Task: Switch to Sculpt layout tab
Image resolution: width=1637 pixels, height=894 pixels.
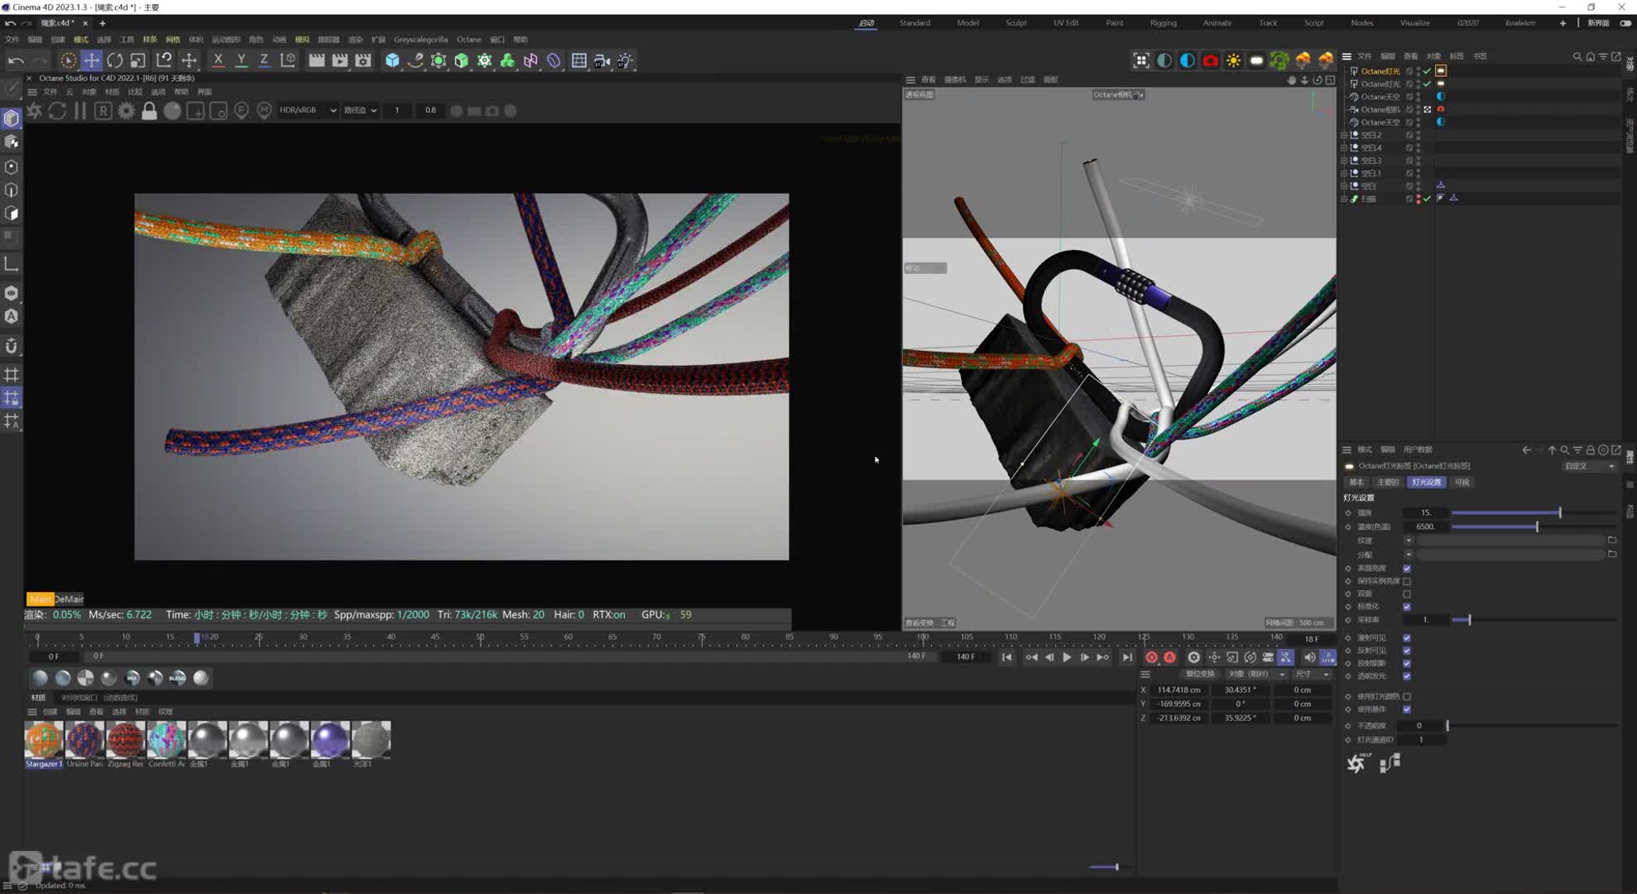Action: coord(1015,23)
